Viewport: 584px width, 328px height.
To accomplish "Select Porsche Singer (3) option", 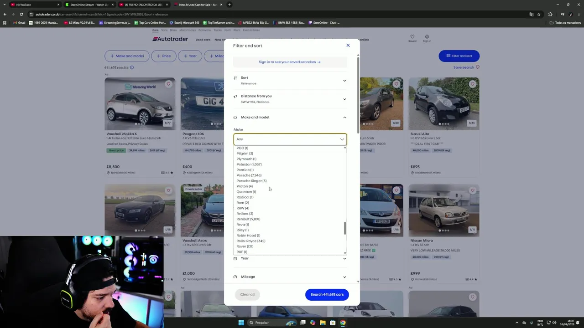I will pyautogui.click(x=251, y=181).
